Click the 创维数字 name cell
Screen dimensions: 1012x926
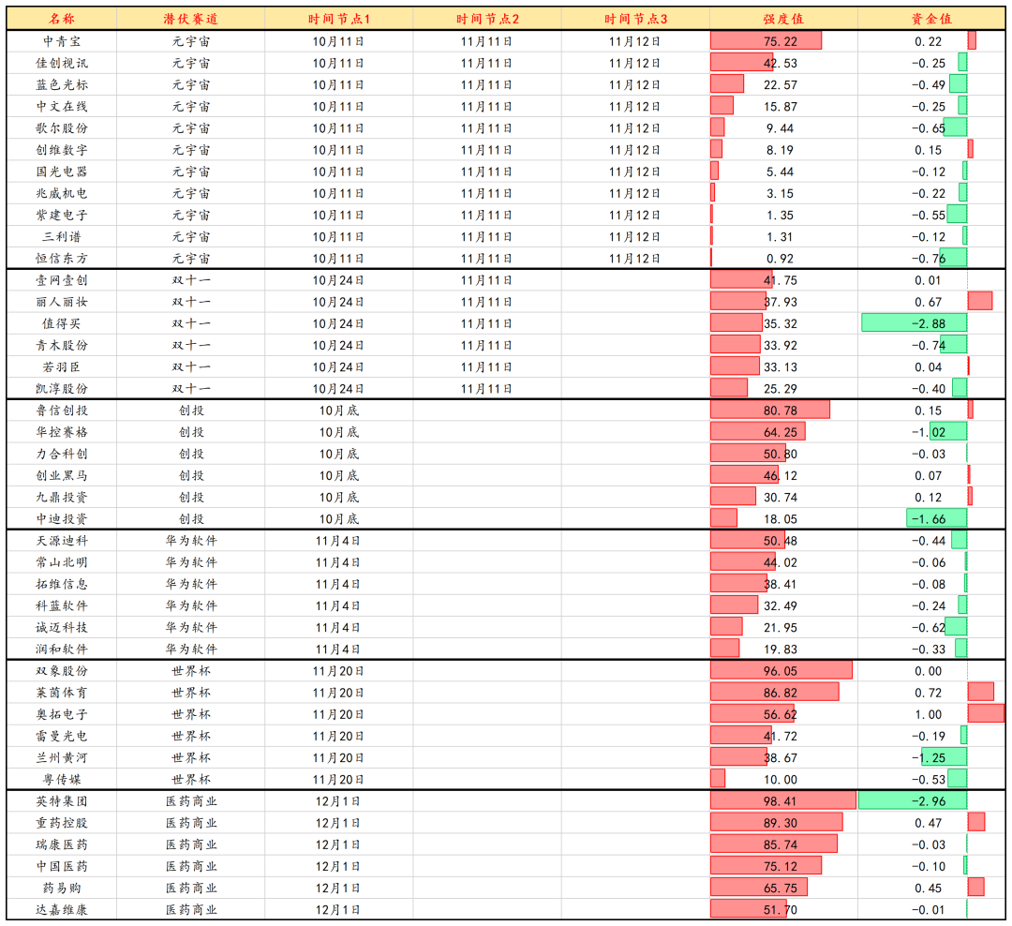point(61,150)
